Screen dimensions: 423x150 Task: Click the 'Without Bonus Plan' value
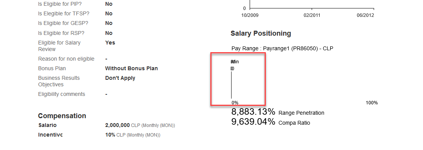coord(131,69)
